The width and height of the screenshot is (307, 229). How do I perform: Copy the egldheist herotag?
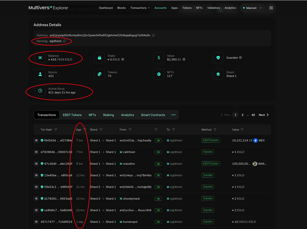pyautogui.click(x=64, y=41)
